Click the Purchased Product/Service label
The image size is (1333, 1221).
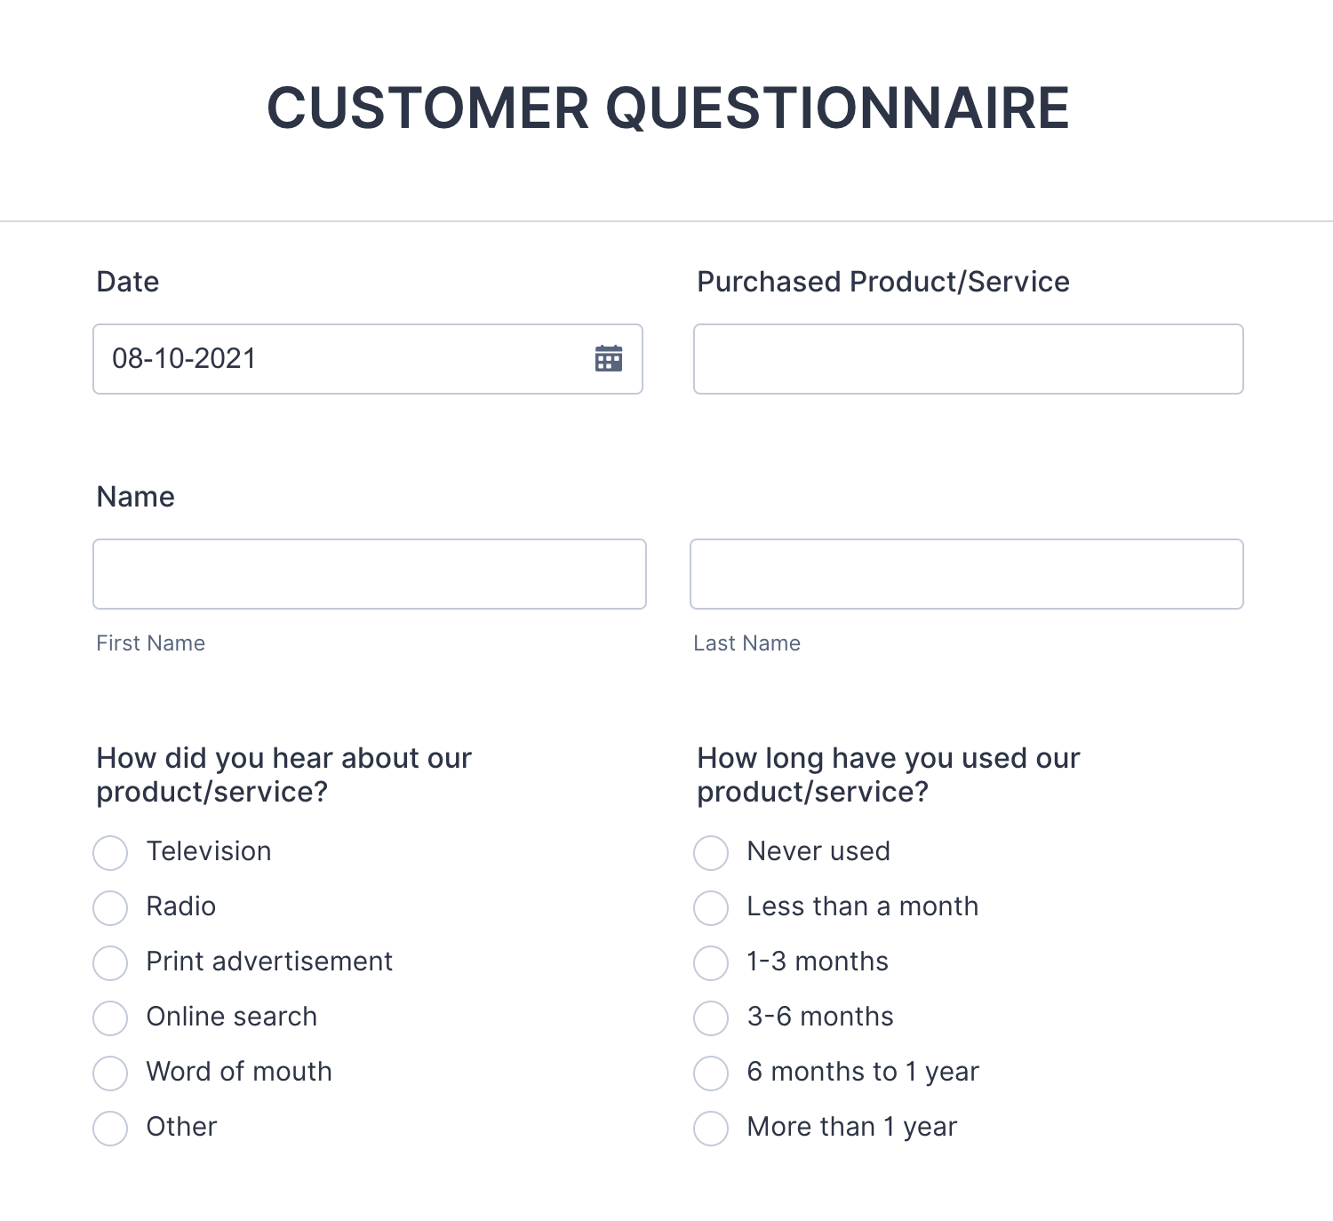coord(882,282)
